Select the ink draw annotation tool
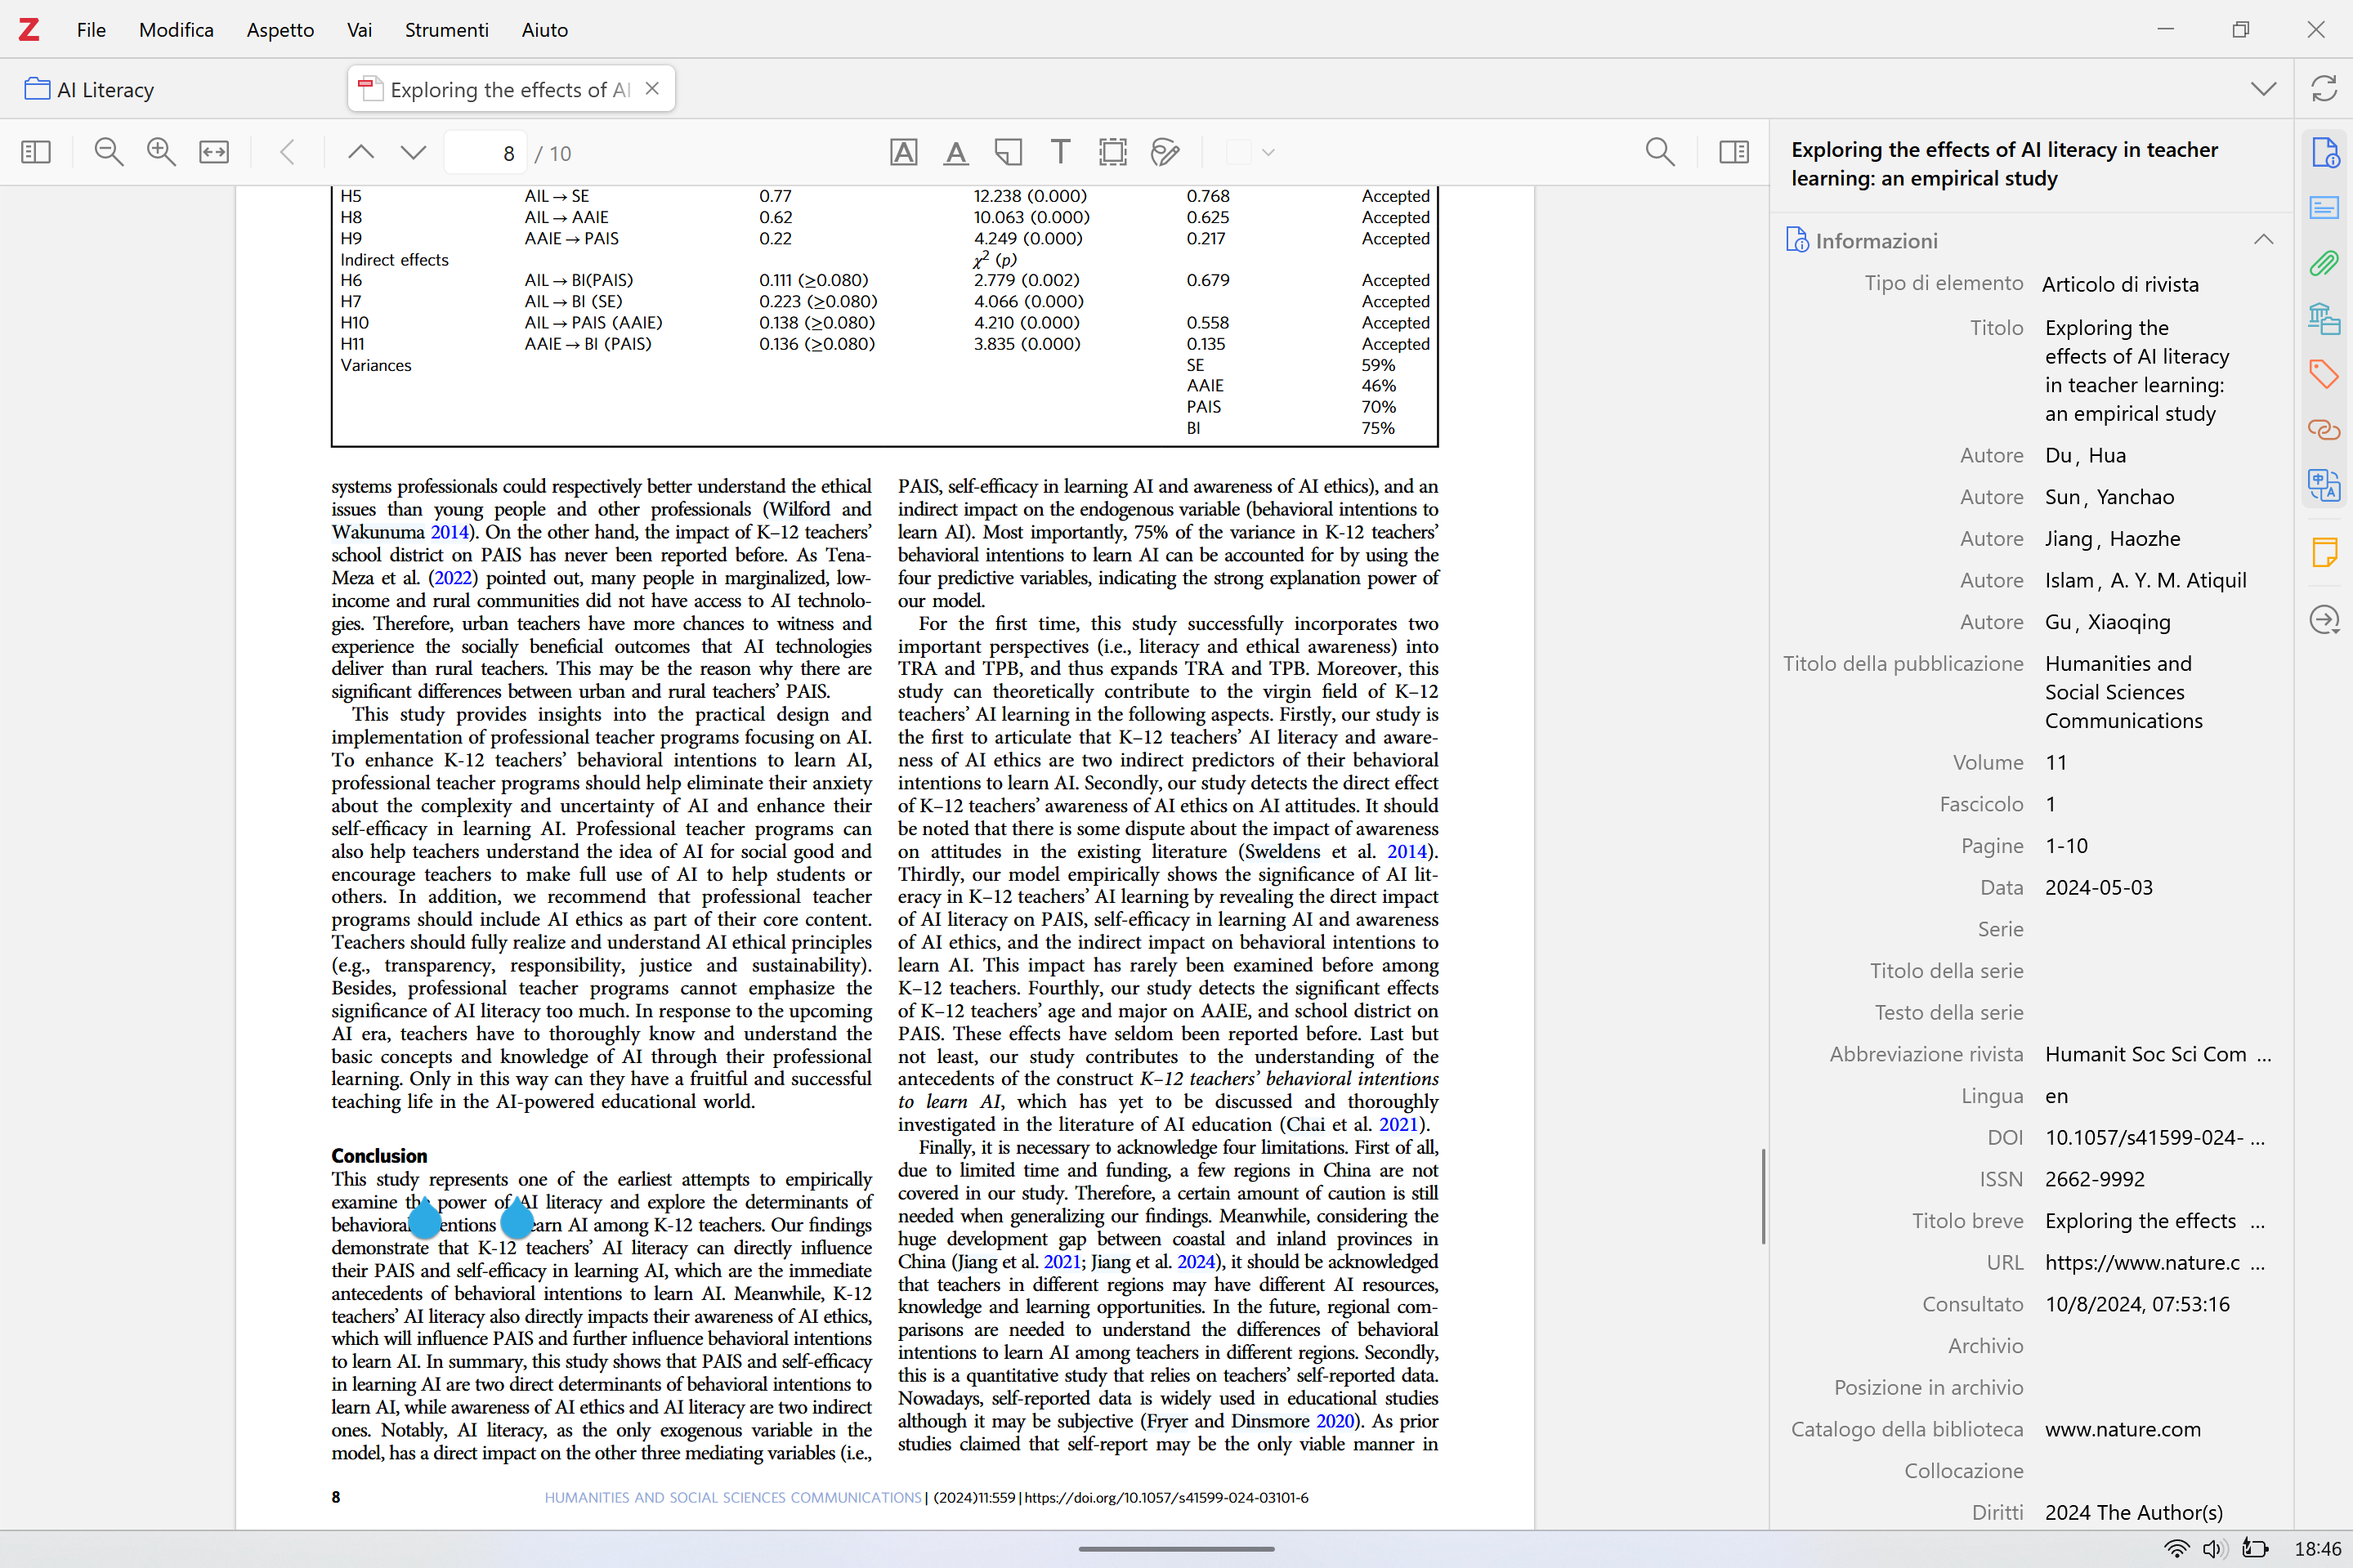 [x=1165, y=153]
